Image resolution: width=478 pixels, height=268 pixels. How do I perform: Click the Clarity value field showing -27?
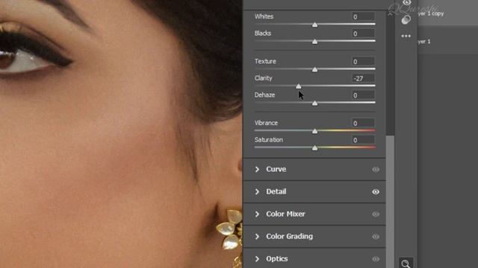[x=363, y=78]
